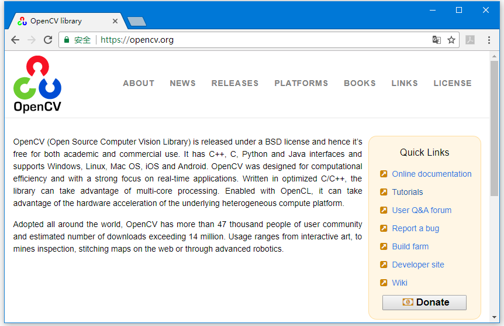Open the NEWS menu item

182,83
